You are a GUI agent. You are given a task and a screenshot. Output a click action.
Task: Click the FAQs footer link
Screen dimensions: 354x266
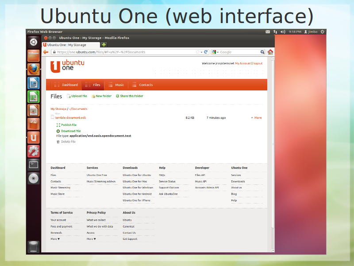tap(162, 175)
